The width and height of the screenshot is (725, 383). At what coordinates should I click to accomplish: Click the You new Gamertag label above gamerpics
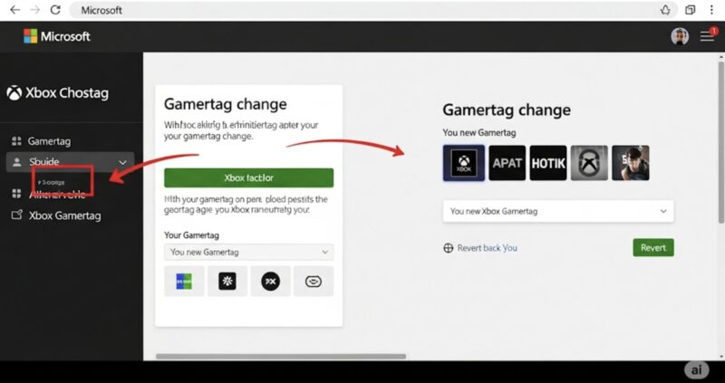pos(479,132)
